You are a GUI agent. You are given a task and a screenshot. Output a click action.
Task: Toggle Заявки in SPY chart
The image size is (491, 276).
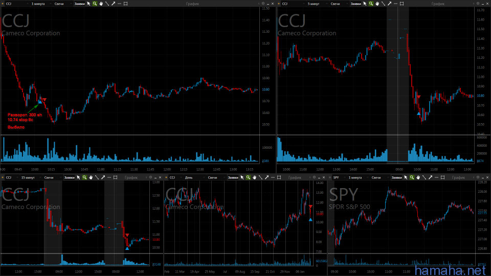tap(397, 177)
